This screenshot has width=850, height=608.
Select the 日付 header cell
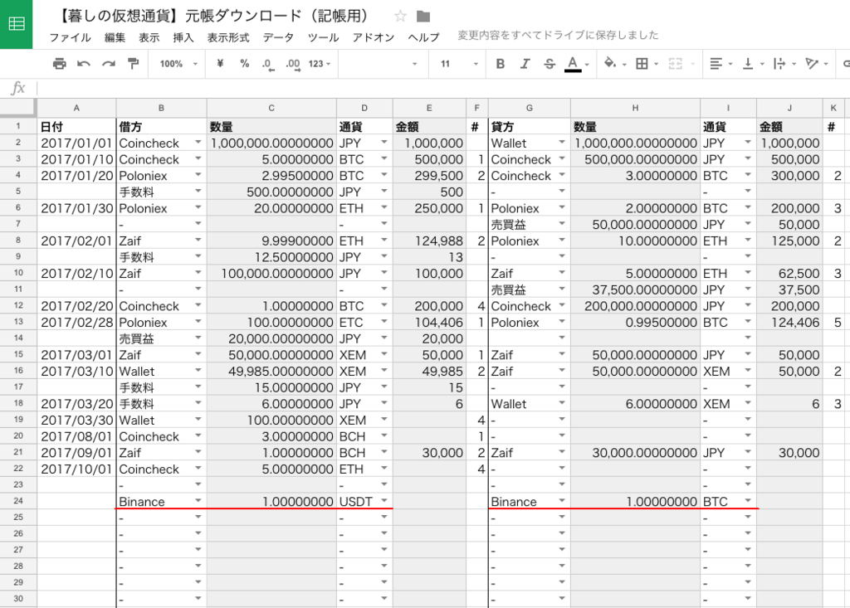76,127
